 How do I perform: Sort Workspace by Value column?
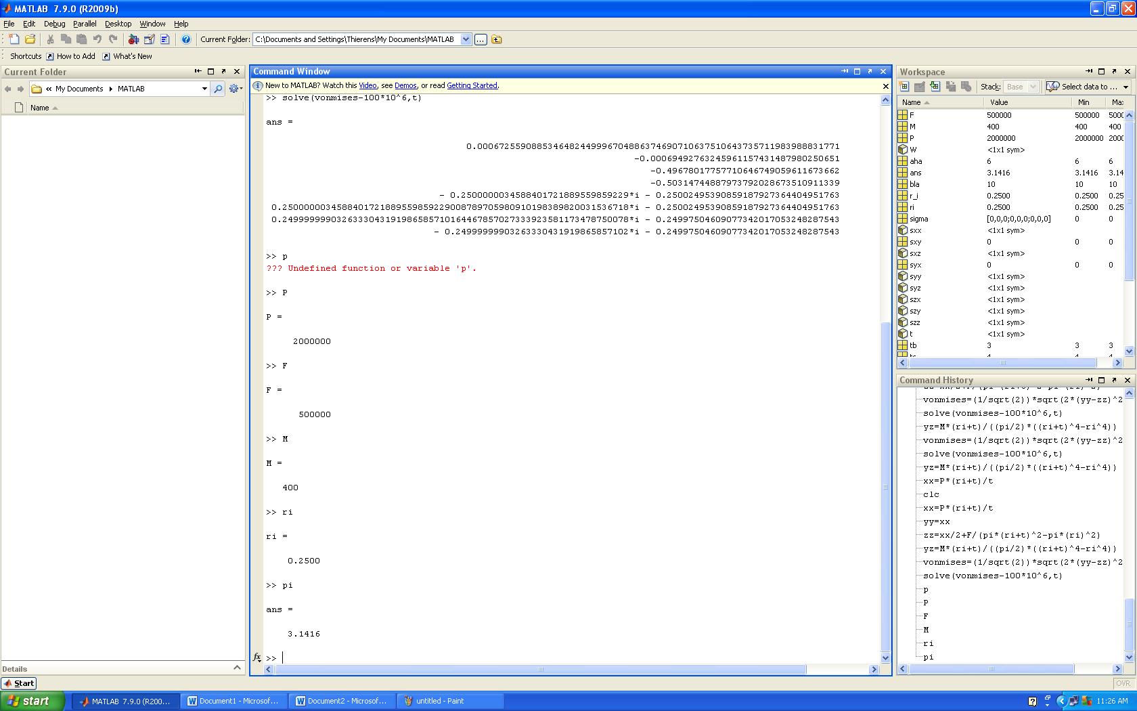(1027, 102)
